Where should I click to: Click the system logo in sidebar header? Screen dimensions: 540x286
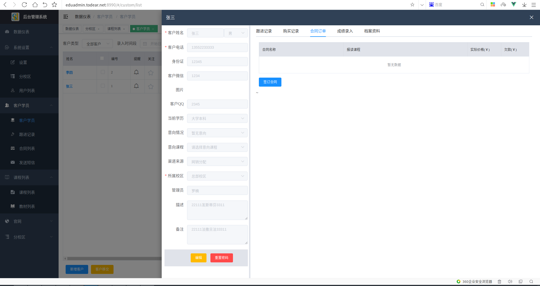15,17
